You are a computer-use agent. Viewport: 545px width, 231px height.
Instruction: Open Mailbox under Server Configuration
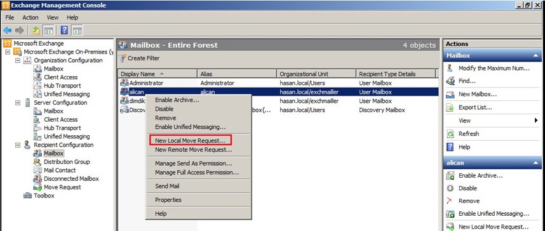click(53, 111)
